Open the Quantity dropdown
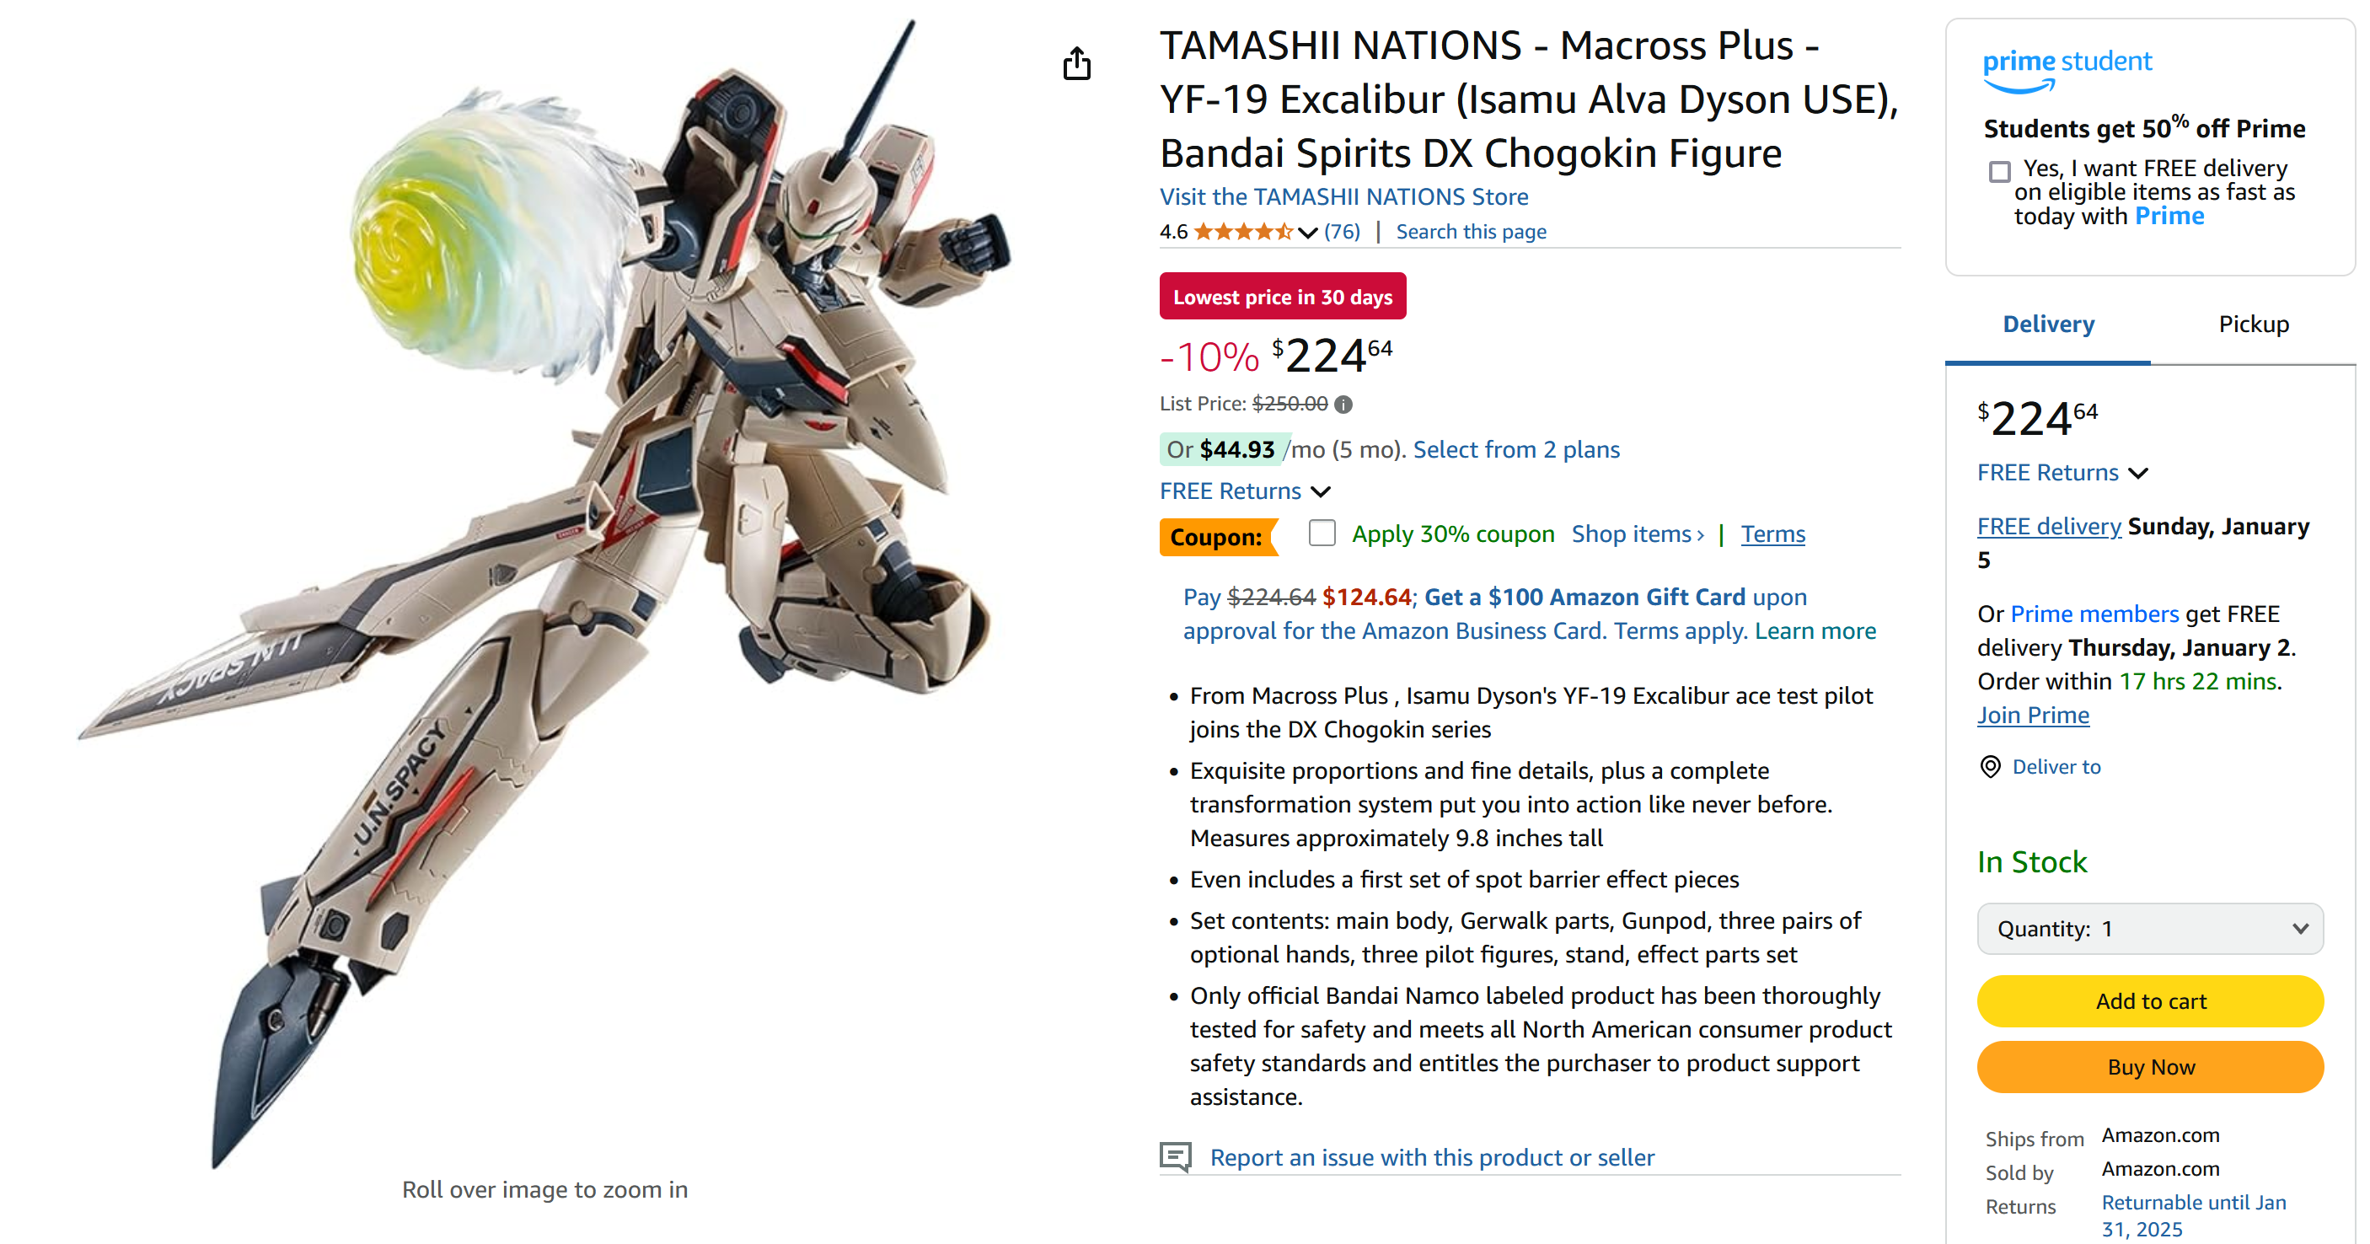 2149,929
